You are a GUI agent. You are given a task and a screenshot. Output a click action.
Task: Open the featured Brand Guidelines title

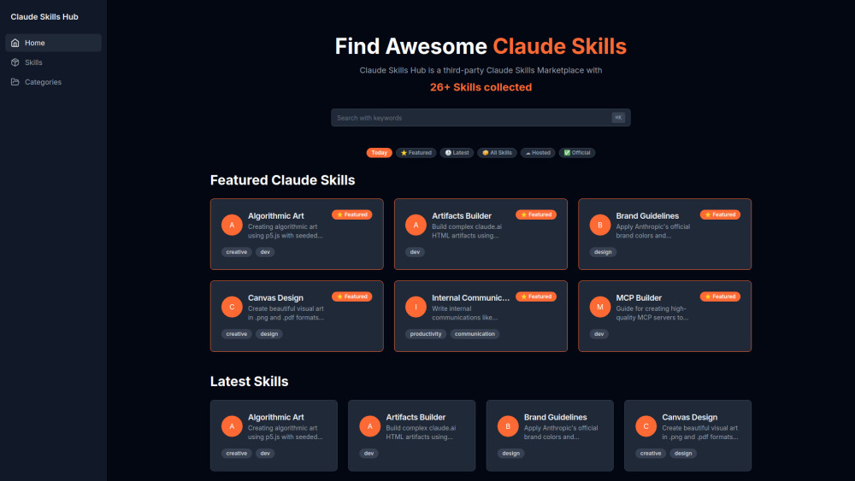pos(647,215)
